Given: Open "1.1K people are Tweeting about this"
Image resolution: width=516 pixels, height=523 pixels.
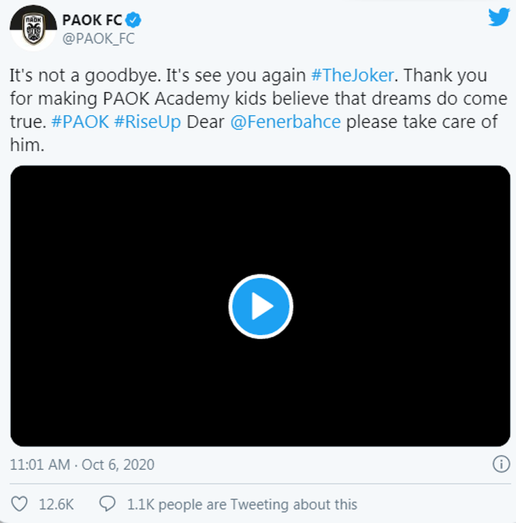Looking at the screenshot, I should coord(242,505).
